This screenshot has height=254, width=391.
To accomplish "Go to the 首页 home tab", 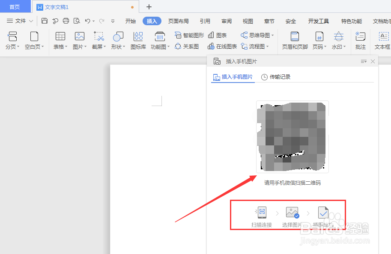I will pyautogui.click(x=15, y=7).
